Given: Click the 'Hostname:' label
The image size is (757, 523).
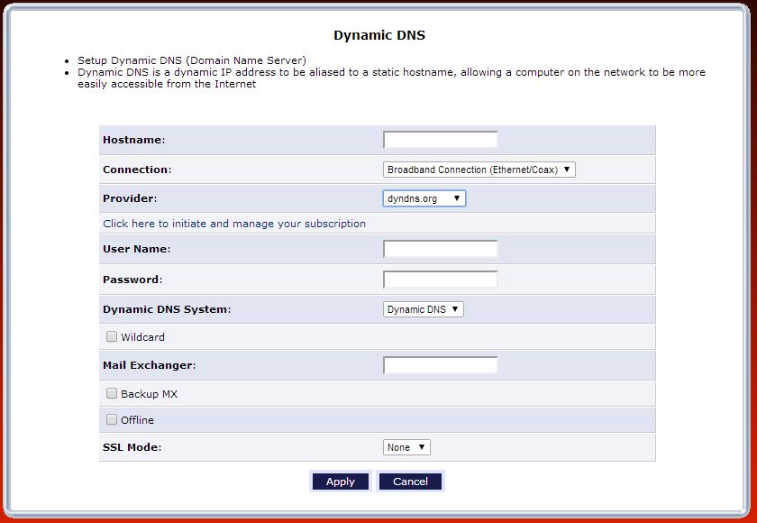Looking at the screenshot, I should tap(133, 140).
